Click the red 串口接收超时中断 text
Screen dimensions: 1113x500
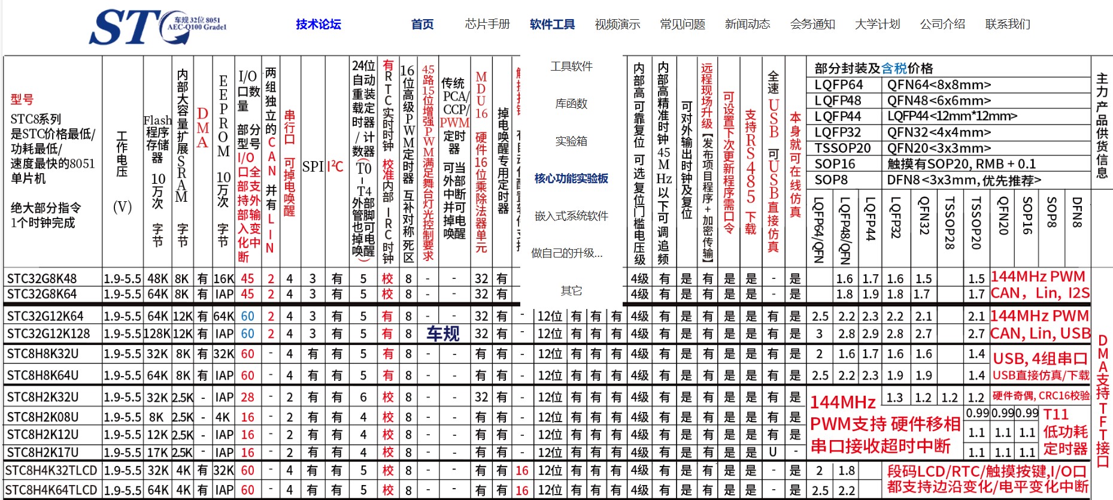pos(880,446)
